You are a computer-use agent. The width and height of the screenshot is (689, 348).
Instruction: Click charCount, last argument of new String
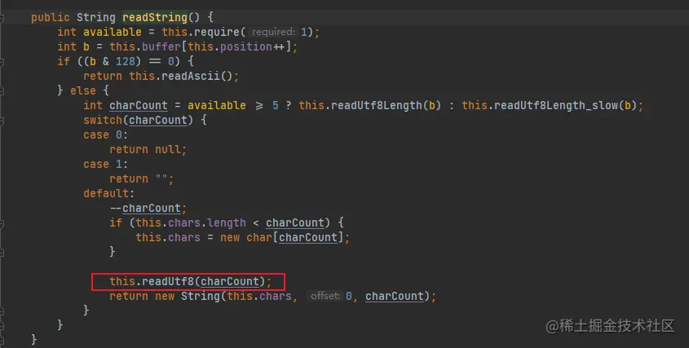pos(394,296)
